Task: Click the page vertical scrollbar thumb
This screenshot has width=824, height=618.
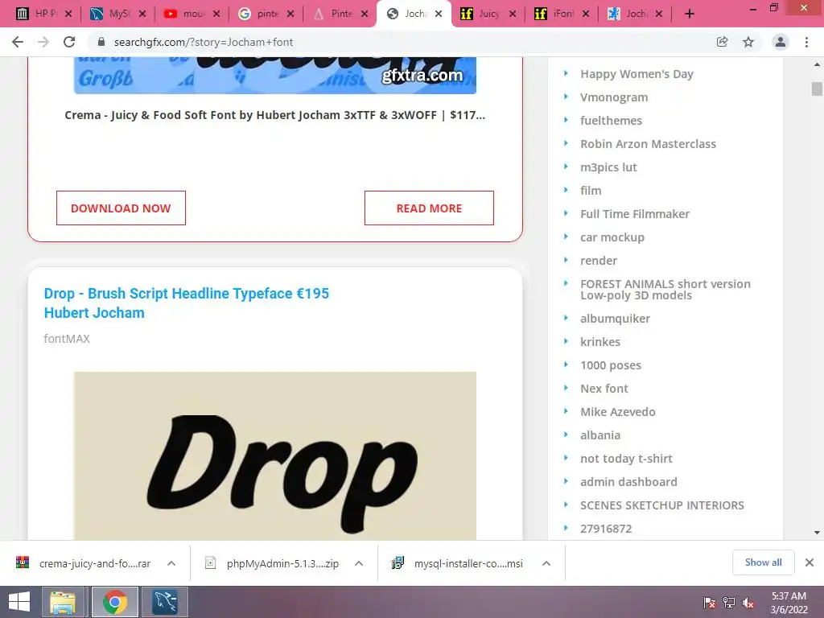Action: [817, 89]
